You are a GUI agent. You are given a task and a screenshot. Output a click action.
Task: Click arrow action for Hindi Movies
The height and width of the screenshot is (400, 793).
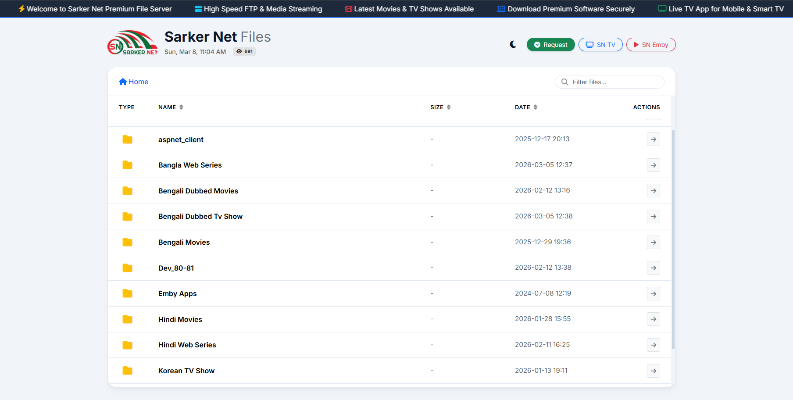[654, 319]
